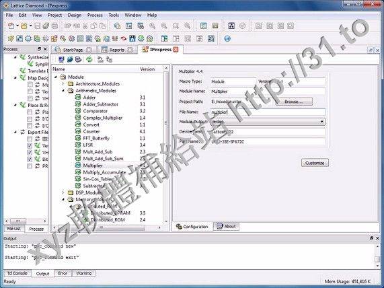Open the Tools menu
384x288 pixels.
[x=114, y=15]
